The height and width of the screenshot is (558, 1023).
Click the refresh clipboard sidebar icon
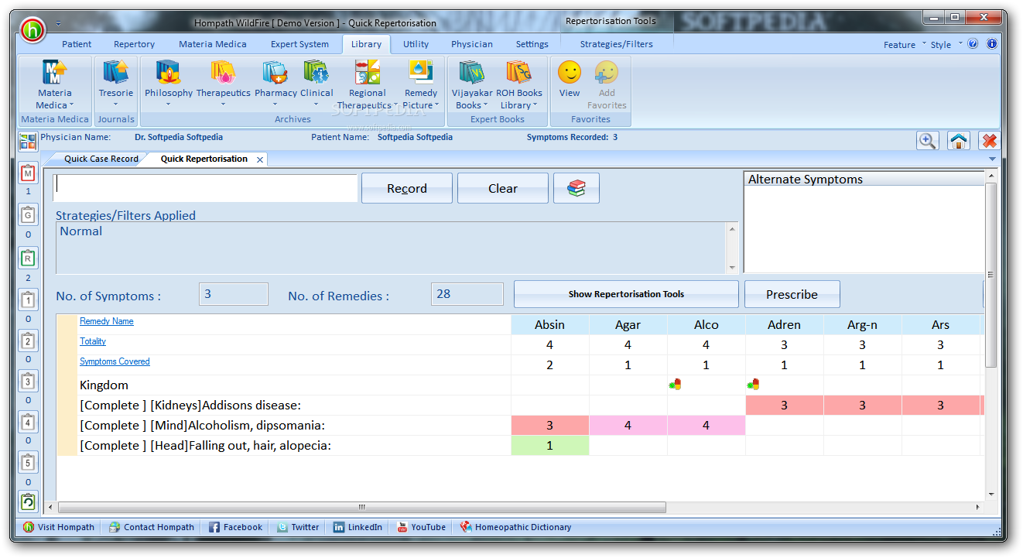29,502
